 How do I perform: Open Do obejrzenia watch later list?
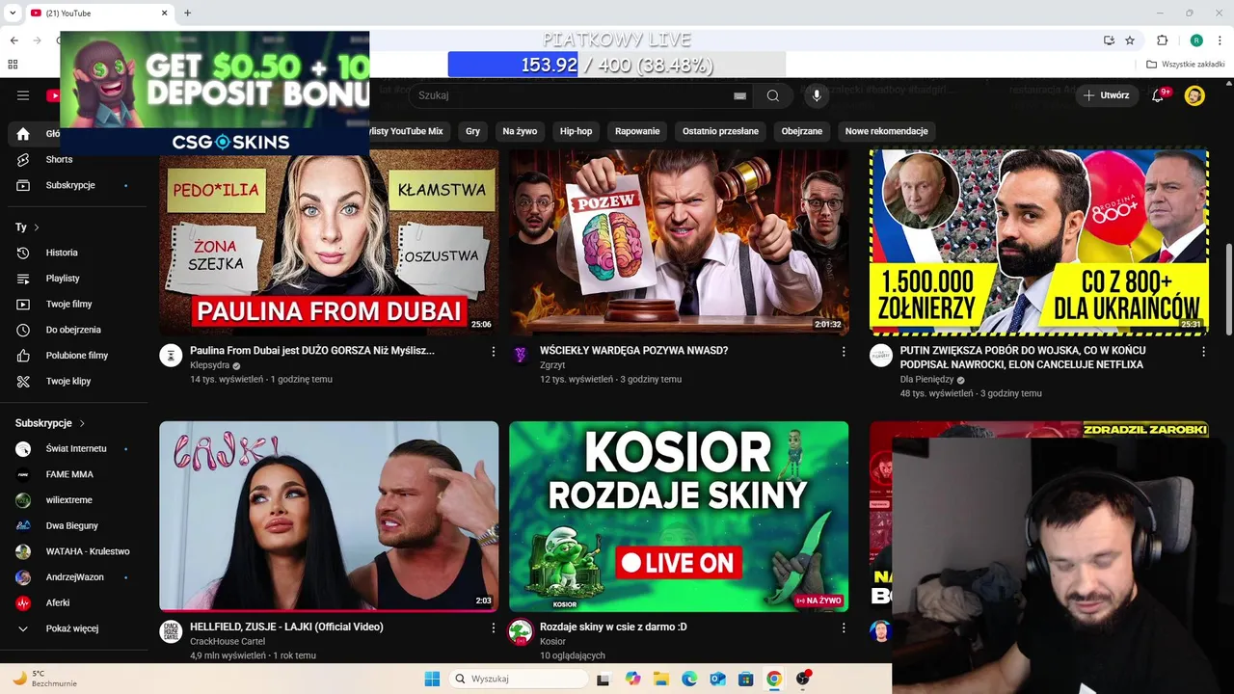tap(73, 330)
